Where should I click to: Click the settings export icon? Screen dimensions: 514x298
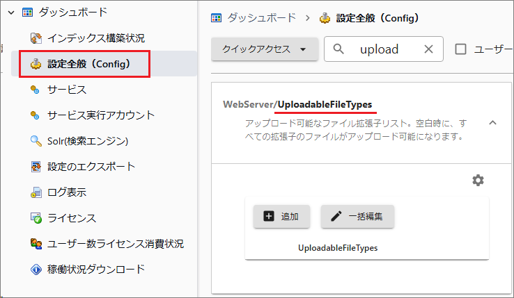click(36, 167)
